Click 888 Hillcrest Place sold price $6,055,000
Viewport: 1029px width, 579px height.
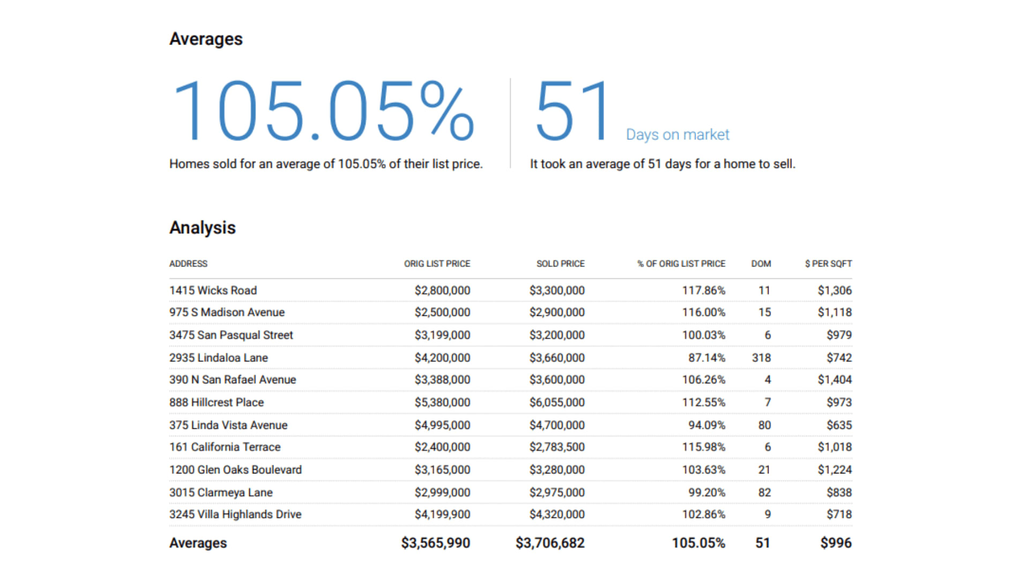557,403
